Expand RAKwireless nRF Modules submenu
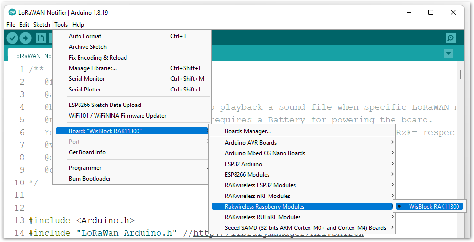Screen dimensions: 474x242 pyautogui.click(x=302, y=196)
